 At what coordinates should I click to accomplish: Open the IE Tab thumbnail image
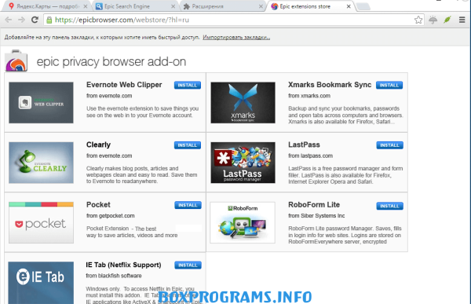coord(41,283)
